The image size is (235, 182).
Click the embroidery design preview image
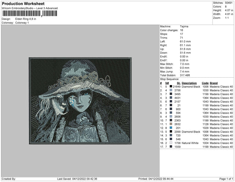tap(80, 101)
